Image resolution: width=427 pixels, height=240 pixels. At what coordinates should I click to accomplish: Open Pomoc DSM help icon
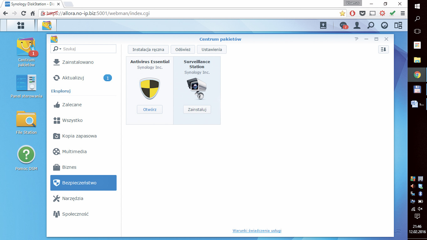(26, 158)
